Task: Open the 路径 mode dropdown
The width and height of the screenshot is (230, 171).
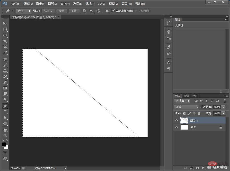Action: click(24, 11)
